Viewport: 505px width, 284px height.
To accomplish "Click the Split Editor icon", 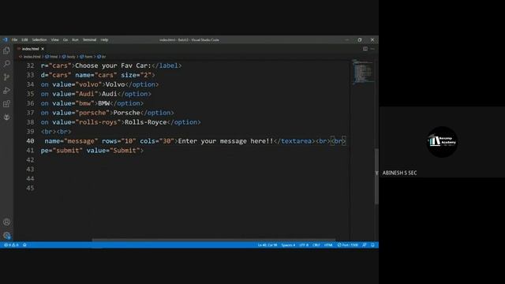I will click(x=365, y=49).
